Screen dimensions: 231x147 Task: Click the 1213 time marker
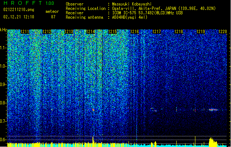click(x=69, y=32)
